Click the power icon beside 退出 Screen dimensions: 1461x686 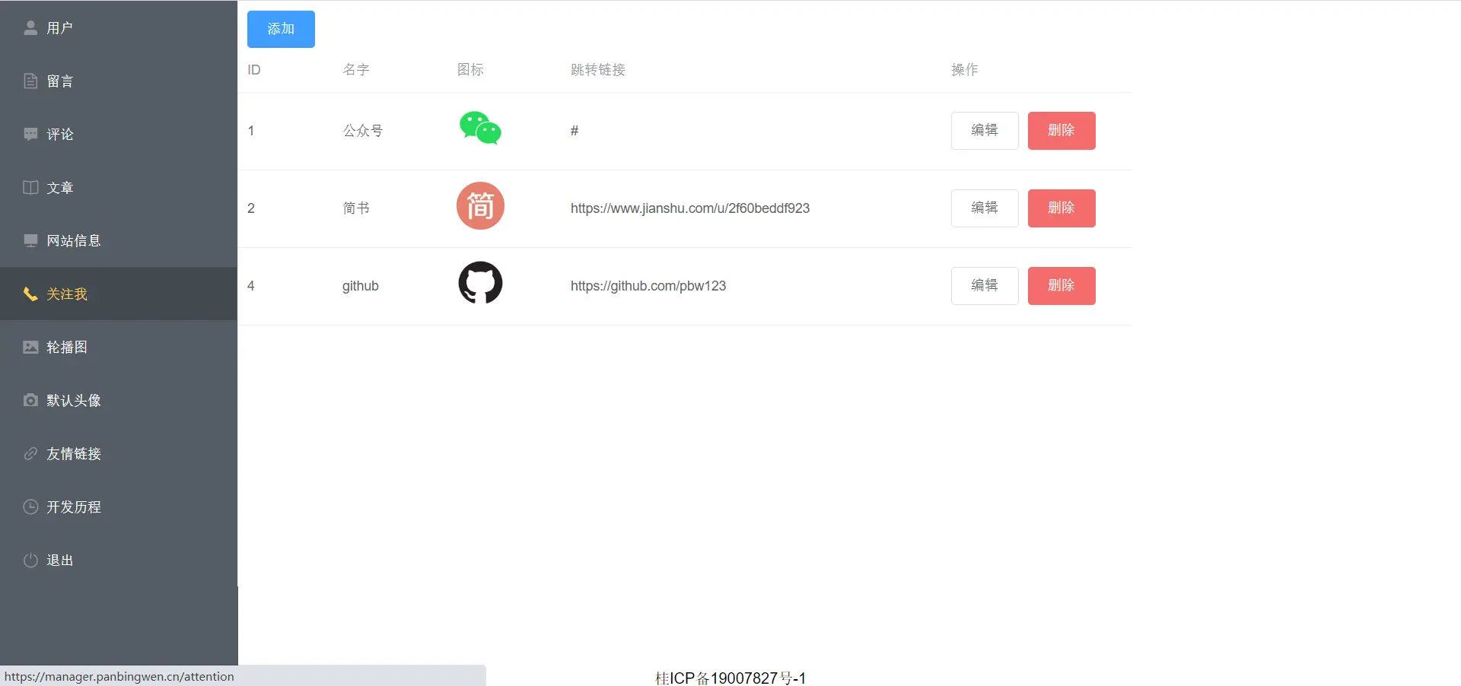[x=30, y=561]
